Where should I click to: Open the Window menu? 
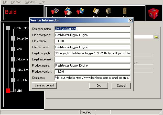pos(30,2)
